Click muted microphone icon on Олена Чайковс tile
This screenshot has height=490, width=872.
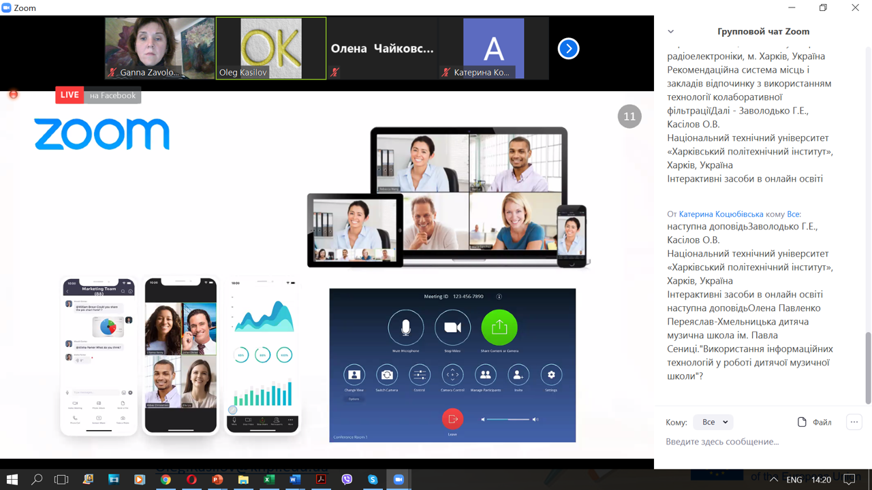(334, 72)
